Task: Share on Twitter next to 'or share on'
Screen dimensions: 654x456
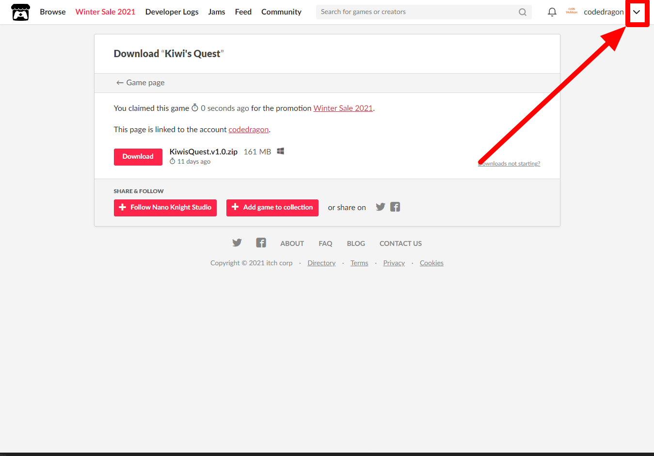Action: 381,207
